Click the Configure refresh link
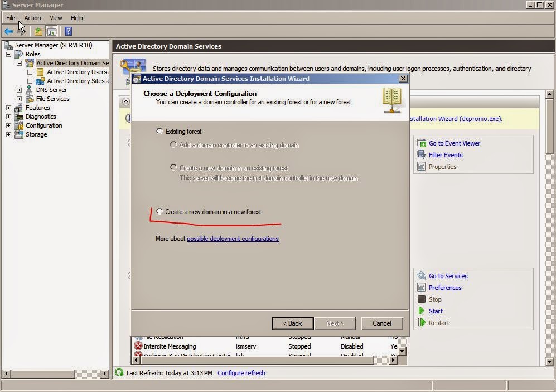The width and height of the screenshot is (556, 392). pos(241,373)
